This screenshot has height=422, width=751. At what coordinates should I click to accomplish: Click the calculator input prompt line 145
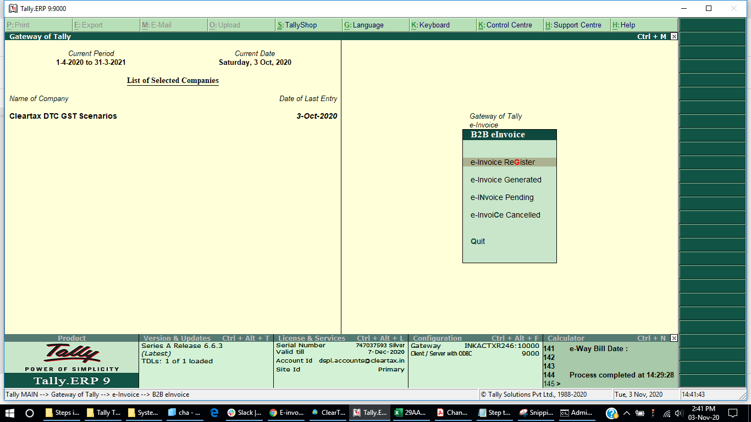coord(610,384)
